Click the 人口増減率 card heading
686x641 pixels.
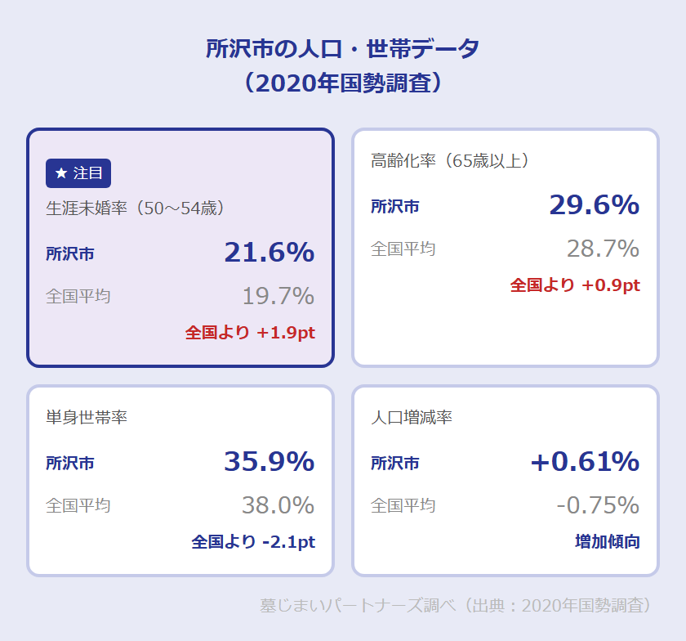(x=412, y=418)
